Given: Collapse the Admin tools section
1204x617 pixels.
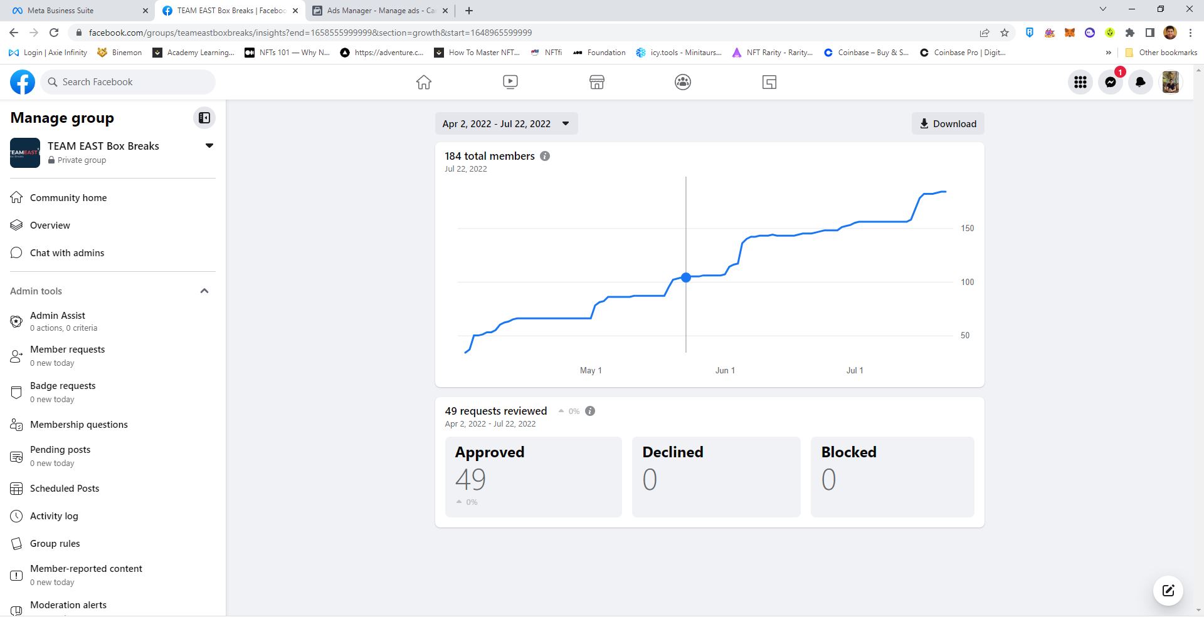Looking at the screenshot, I should 204,291.
